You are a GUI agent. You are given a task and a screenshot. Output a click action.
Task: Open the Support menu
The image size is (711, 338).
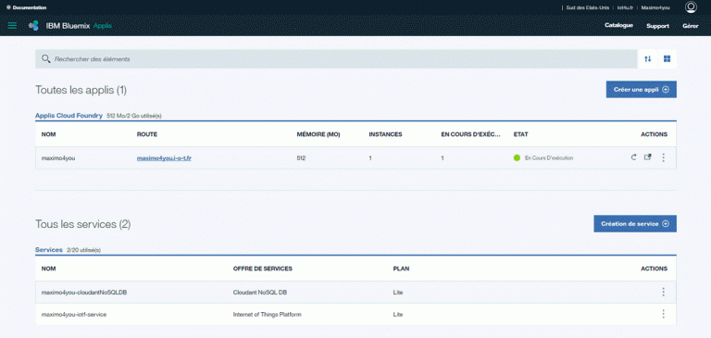pos(657,26)
